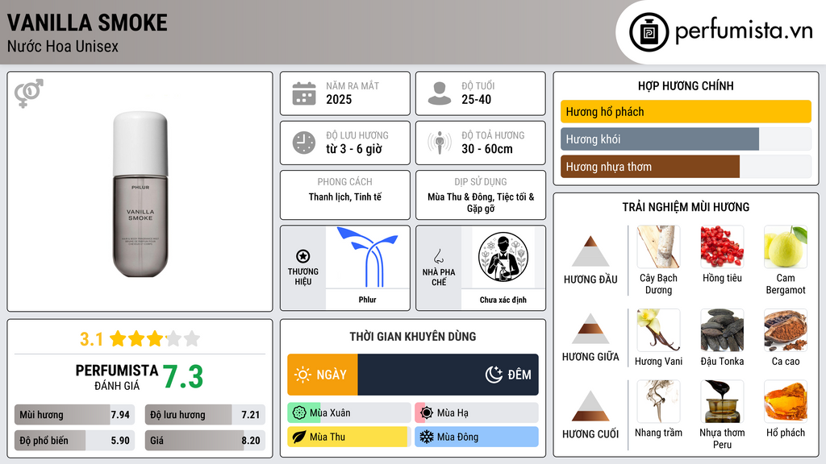The image size is (826, 464).
Task: Click the Mùi hương 7.94 rating bar
Action: (74, 415)
